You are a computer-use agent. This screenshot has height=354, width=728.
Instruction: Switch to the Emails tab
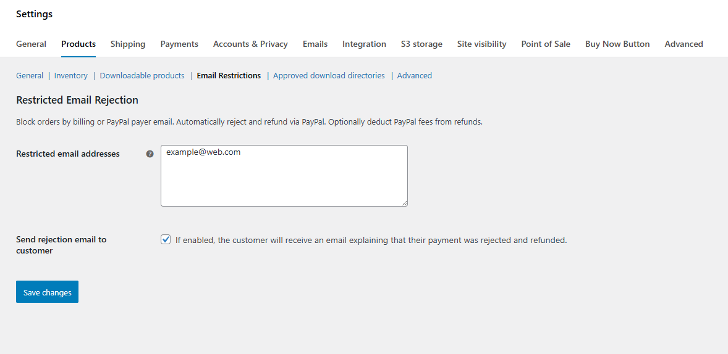coord(315,44)
